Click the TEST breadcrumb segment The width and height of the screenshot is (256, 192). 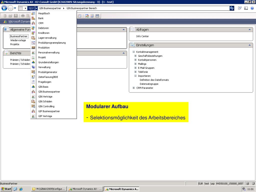click(31, 8)
